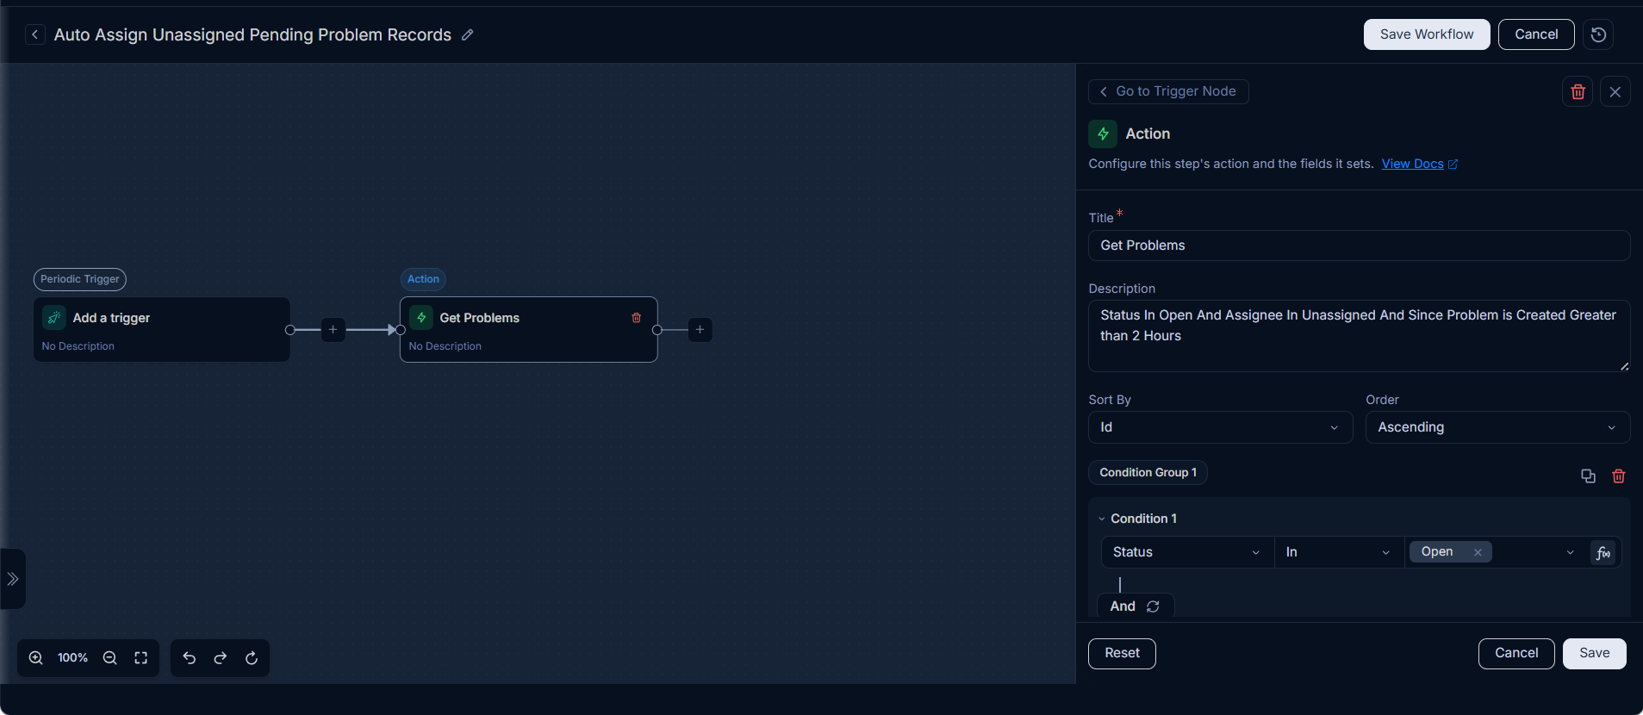The image size is (1643, 715).
Task: Fit the workflow to screen
Action: [141, 658]
